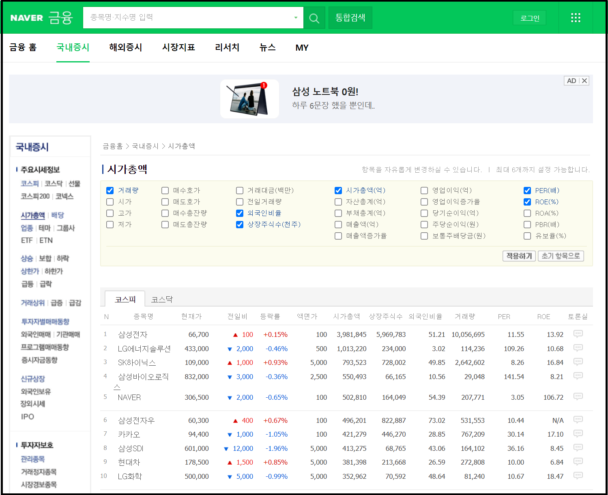The image size is (608, 495).
Task: Switch to the 코스닥 tab
Action: [x=162, y=300]
